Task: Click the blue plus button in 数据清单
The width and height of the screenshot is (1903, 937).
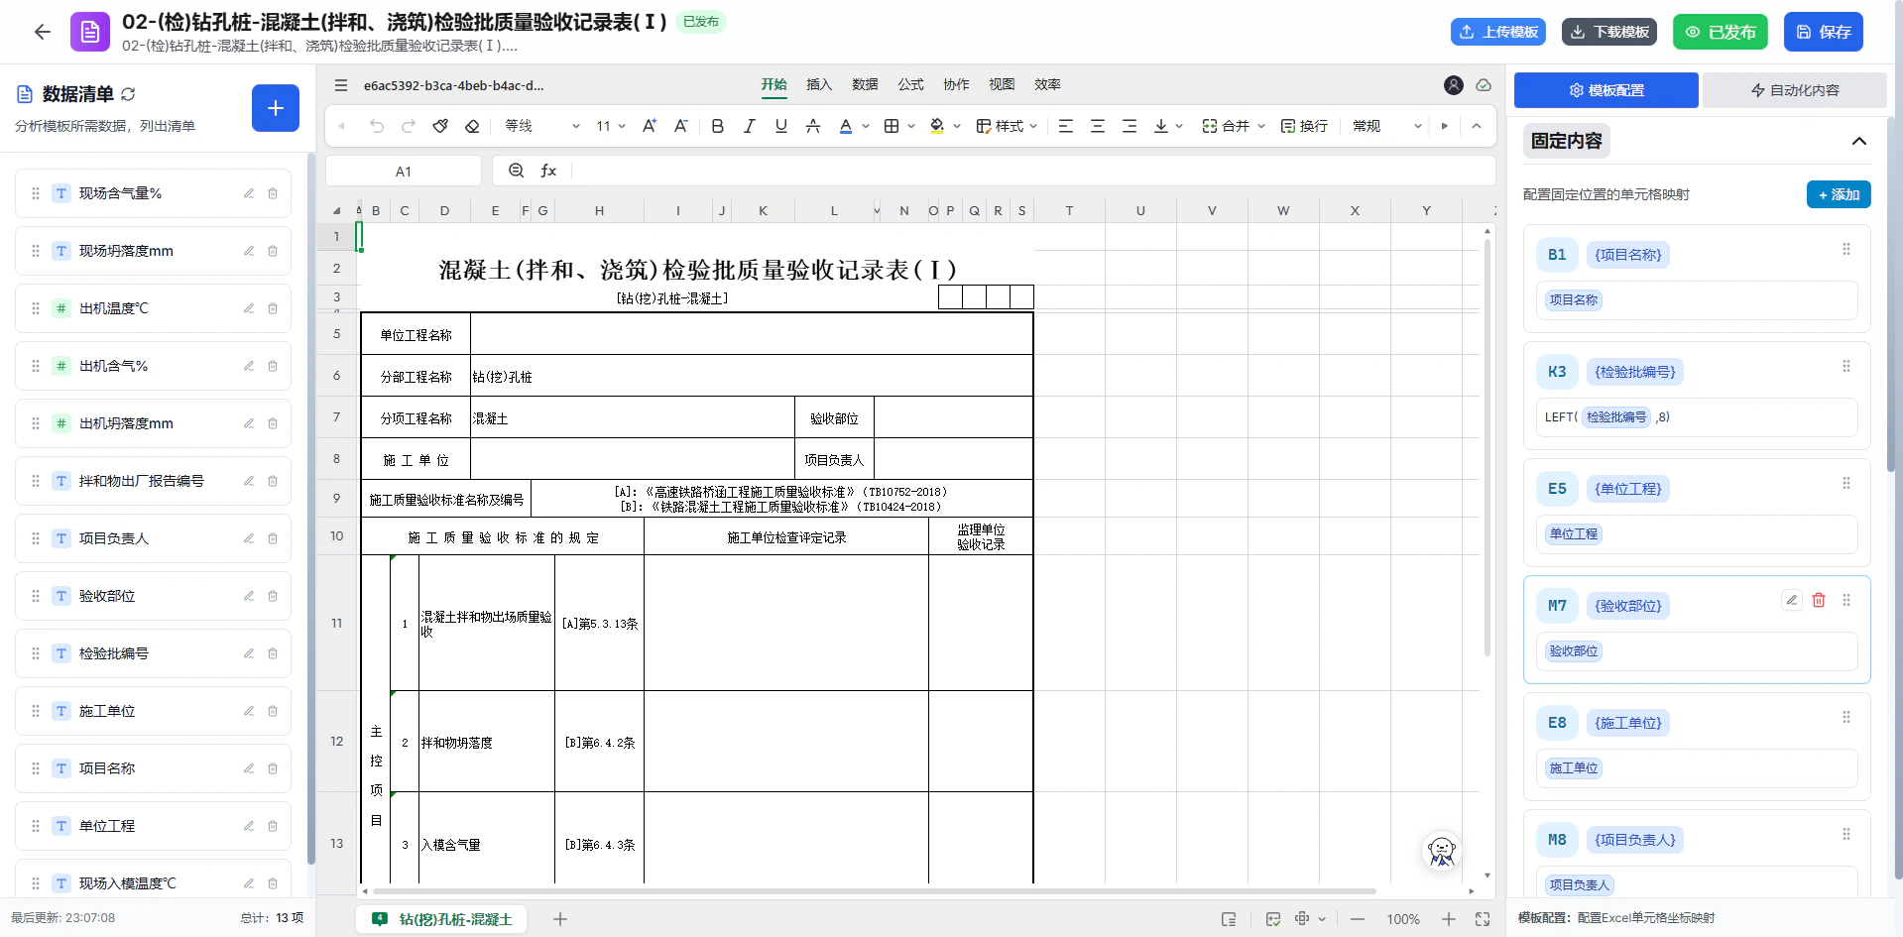Action: tap(276, 108)
